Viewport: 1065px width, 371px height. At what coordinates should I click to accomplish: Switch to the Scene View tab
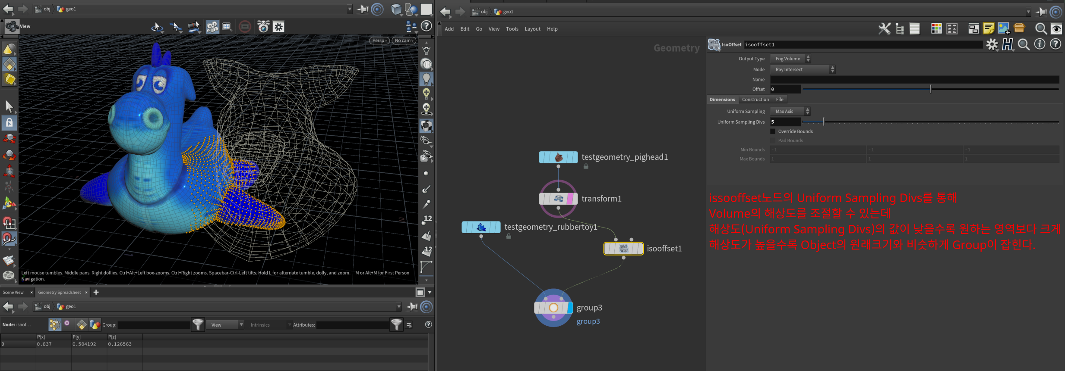coord(13,292)
